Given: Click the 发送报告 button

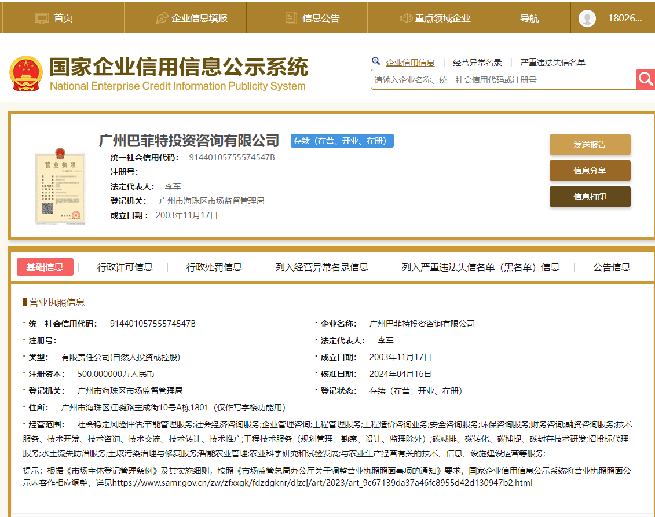Looking at the screenshot, I should 590,144.
